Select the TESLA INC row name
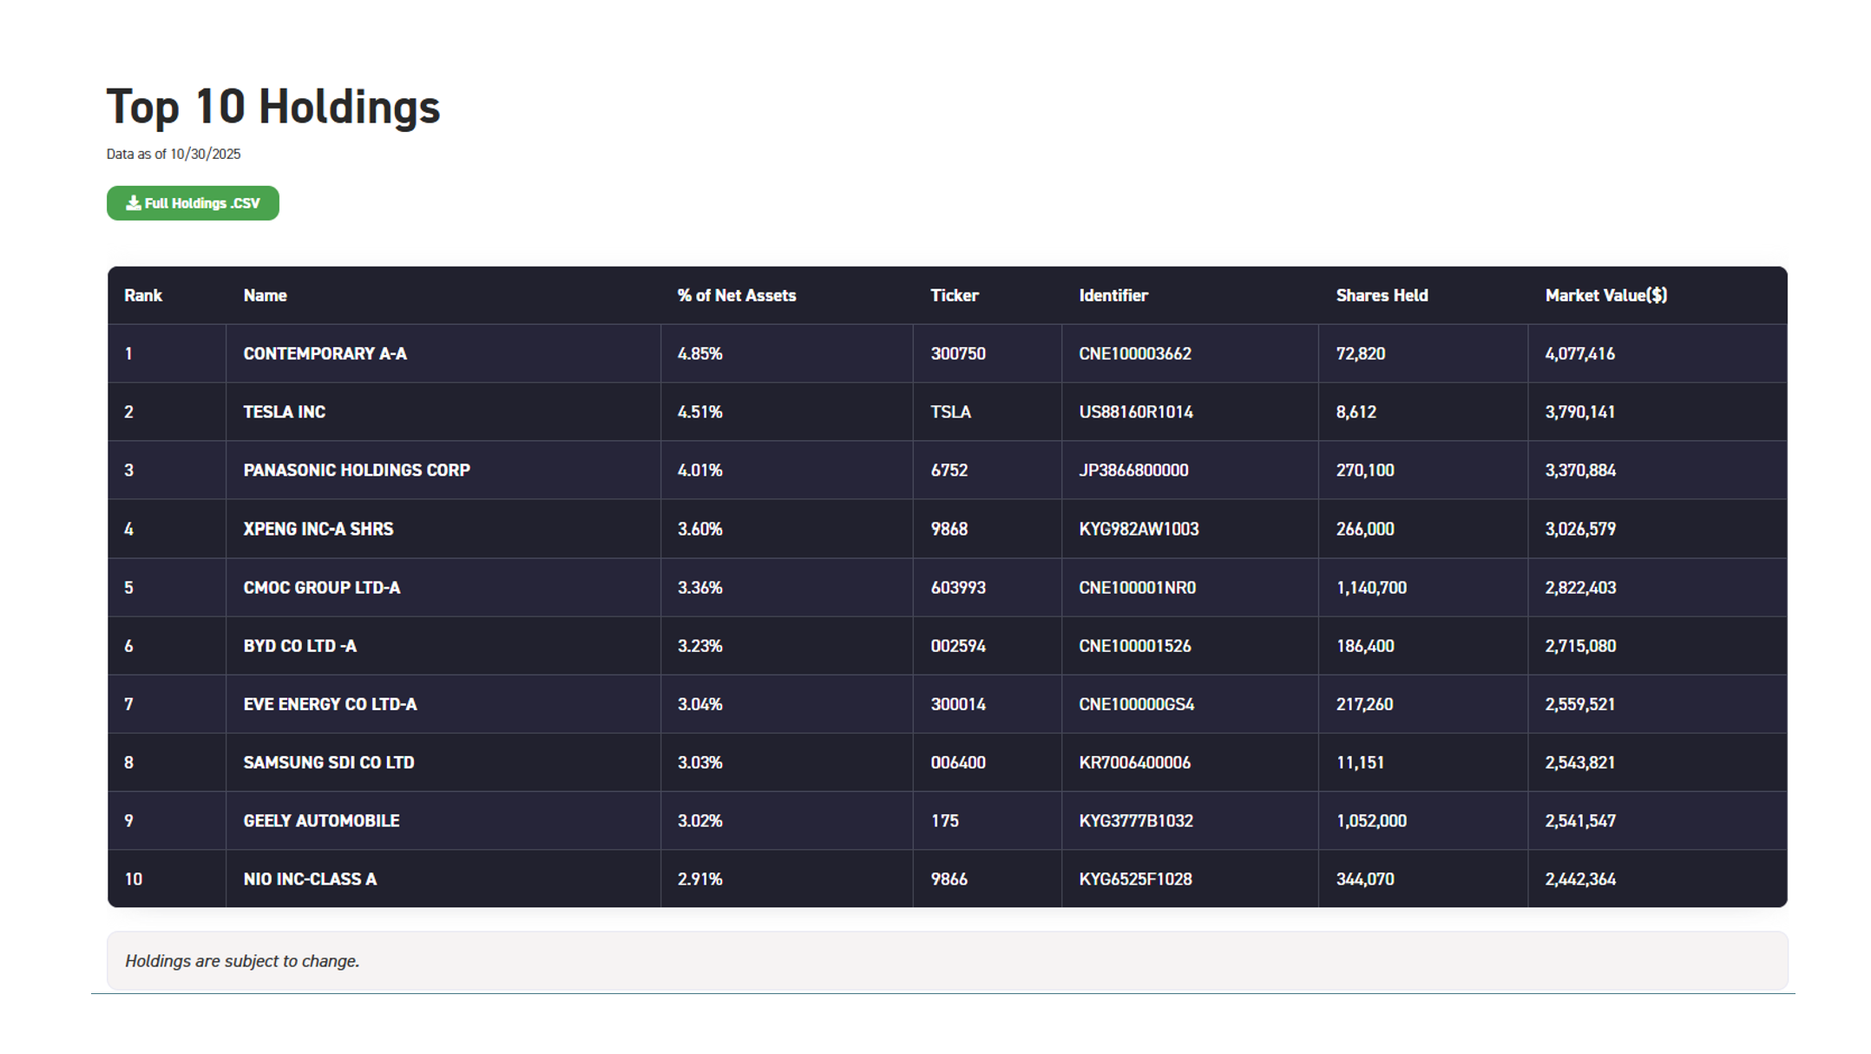This screenshot has height=1054, width=1871. pyautogui.click(x=284, y=412)
